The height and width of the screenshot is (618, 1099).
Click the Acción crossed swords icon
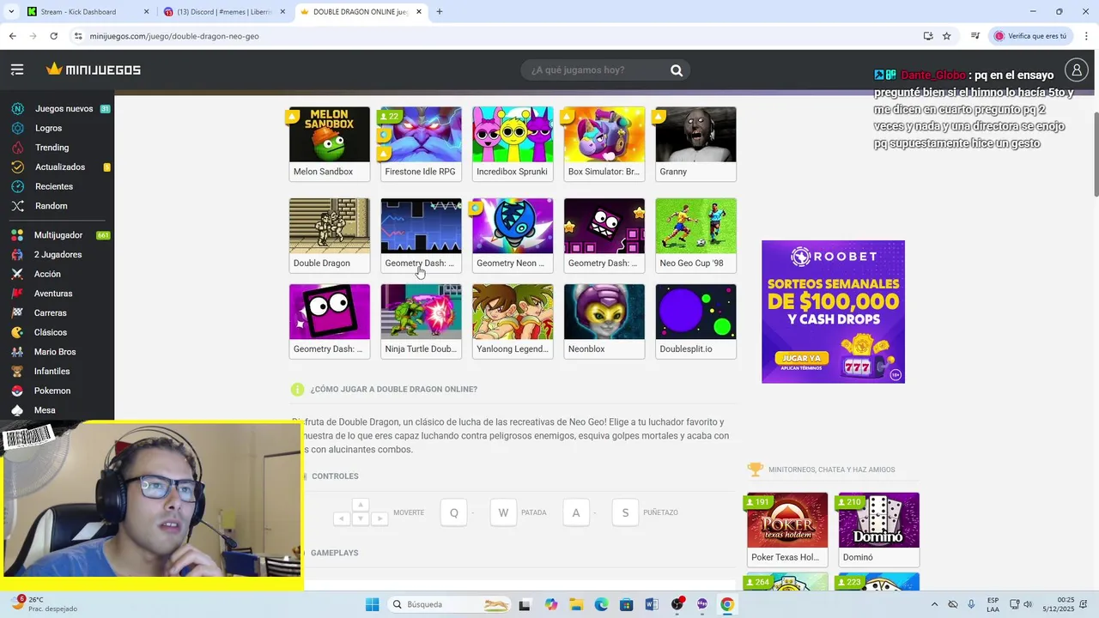17,274
